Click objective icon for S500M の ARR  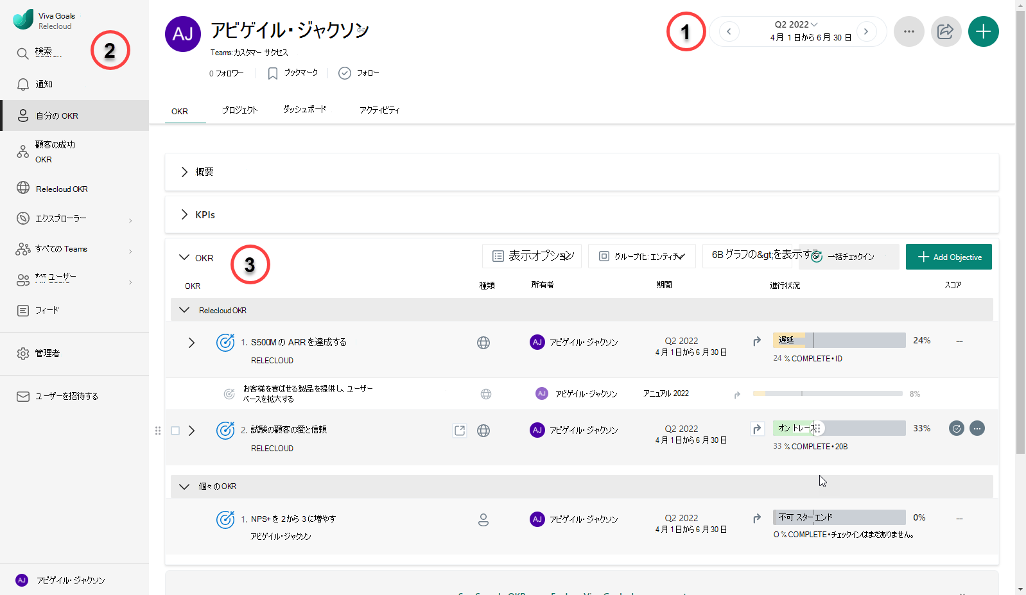(x=225, y=342)
